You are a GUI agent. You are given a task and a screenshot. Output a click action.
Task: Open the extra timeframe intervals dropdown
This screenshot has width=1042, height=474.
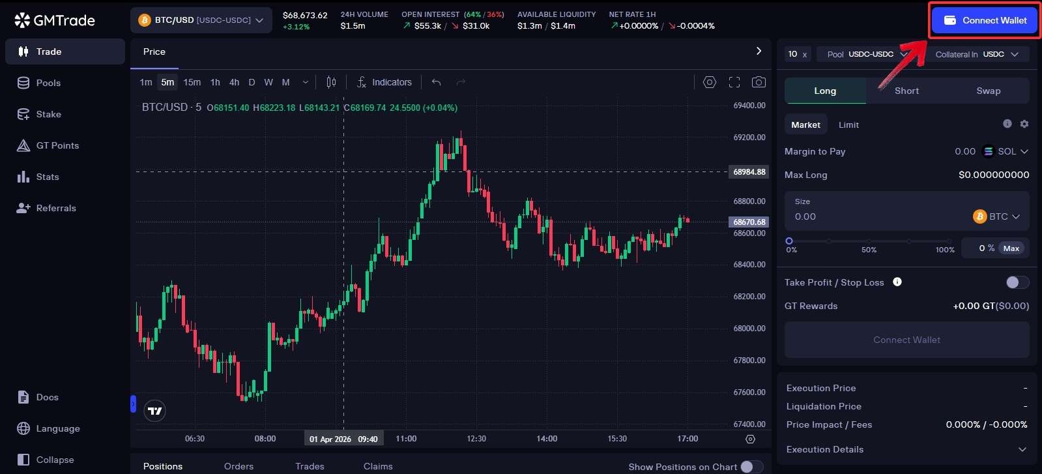pos(305,82)
